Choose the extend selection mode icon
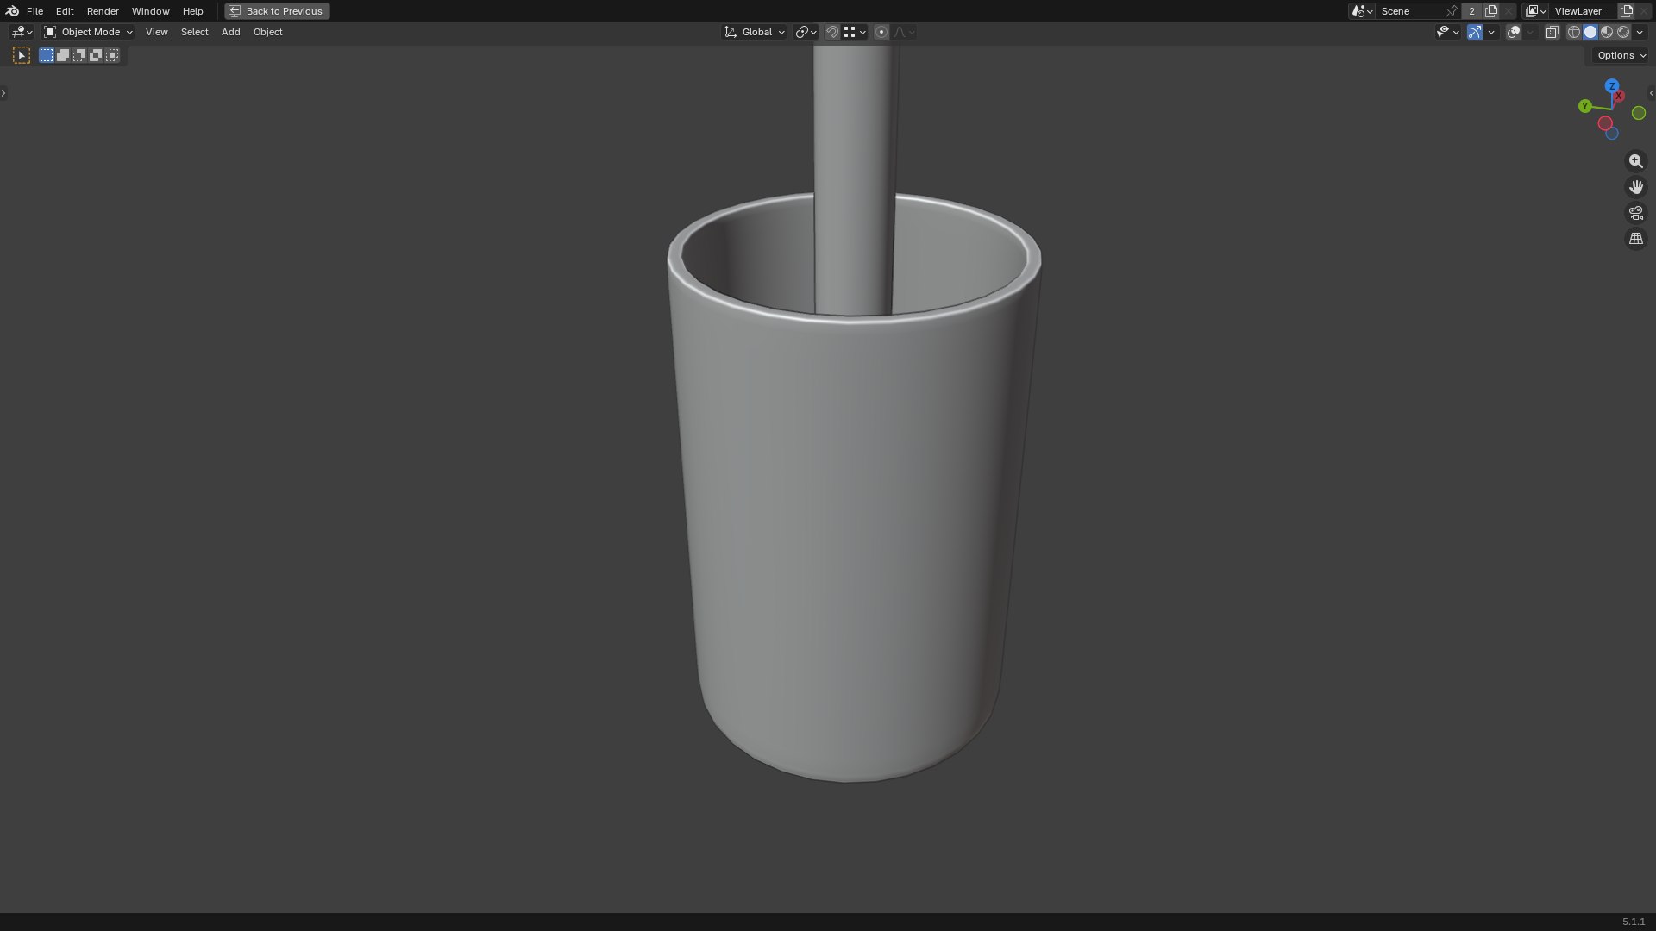Screen dimensions: 1656x931 click(63, 55)
